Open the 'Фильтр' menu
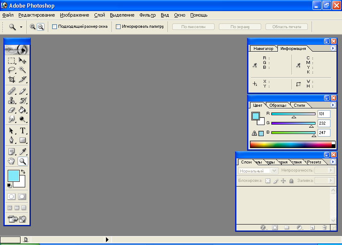 click(x=147, y=15)
